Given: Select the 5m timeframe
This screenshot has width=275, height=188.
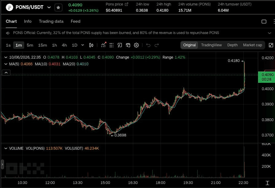Looking at the screenshot, I should tap(30, 45).
